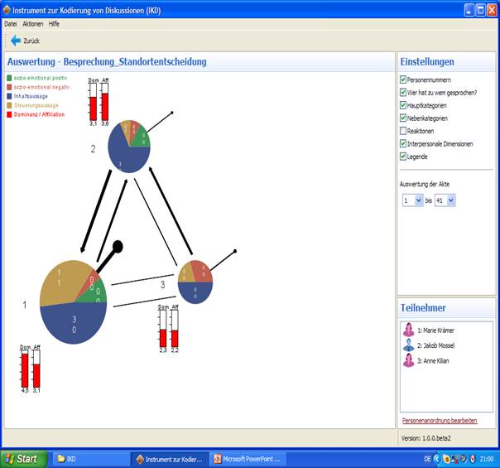Click the person number 2 label
Screen dimensions: 500x468
(x=93, y=148)
